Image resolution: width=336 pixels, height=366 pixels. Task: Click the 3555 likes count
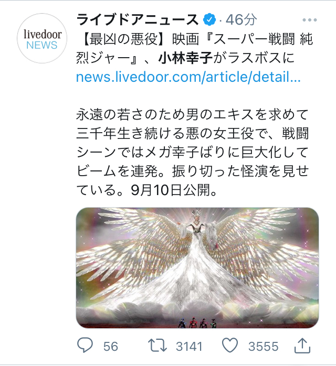(x=264, y=346)
